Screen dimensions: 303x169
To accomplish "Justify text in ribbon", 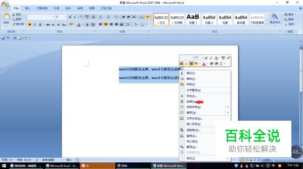I will click(x=117, y=25).
